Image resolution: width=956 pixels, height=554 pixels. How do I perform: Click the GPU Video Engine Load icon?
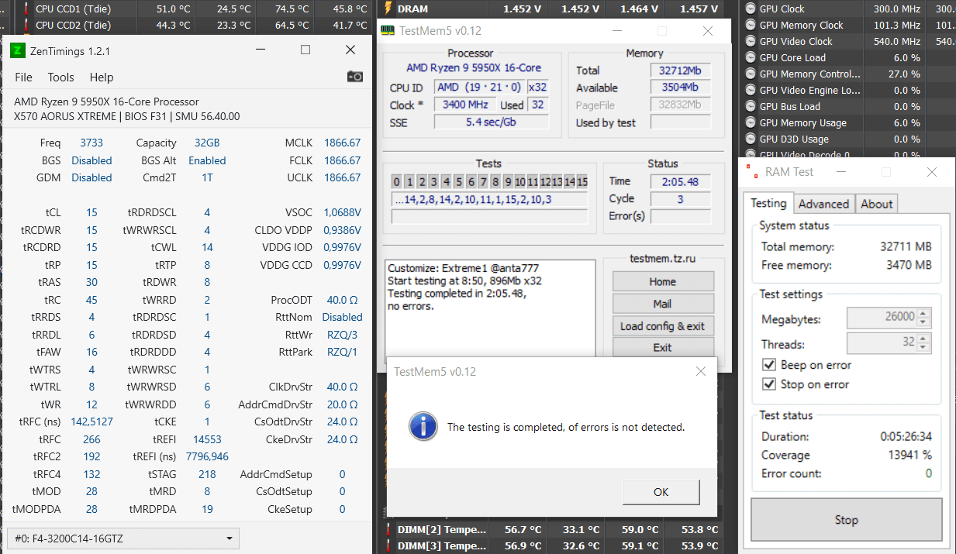pyautogui.click(x=750, y=90)
